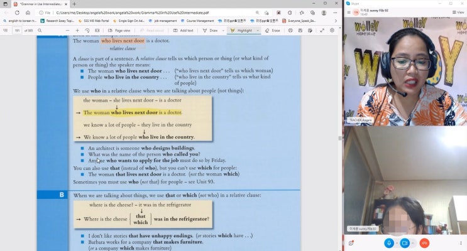Open the SSS MB Web Portal bookmark
Viewport: 467px width, 251px height.
[94, 21]
